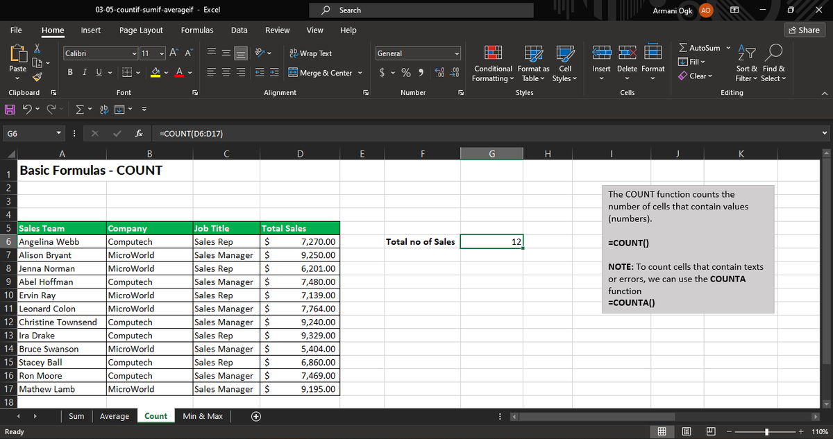Open Fill Color dropdown arrow
The width and height of the screenshot is (833, 439).
[x=167, y=73]
